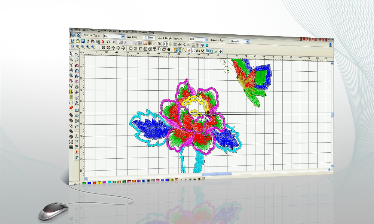The image size is (374, 224).
Task: Select yellow color swatch number 4
Action: pyautogui.click(x=99, y=183)
